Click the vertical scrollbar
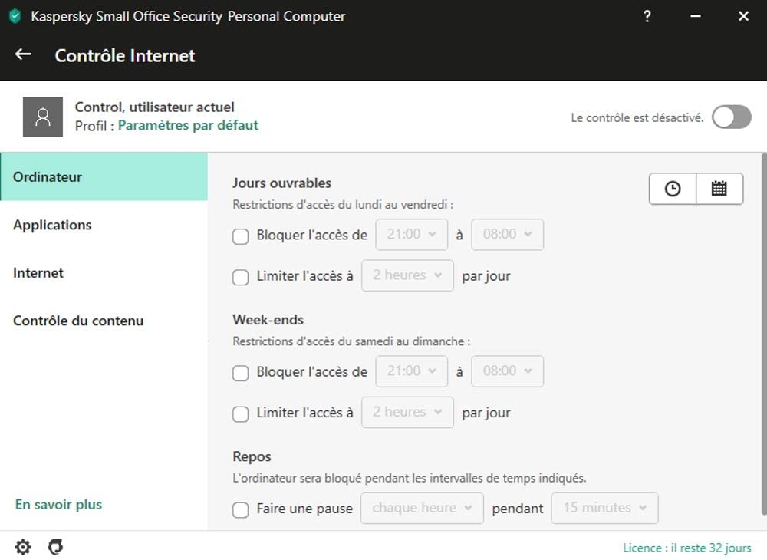This screenshot has width=767, height=560. pos(763,330)
